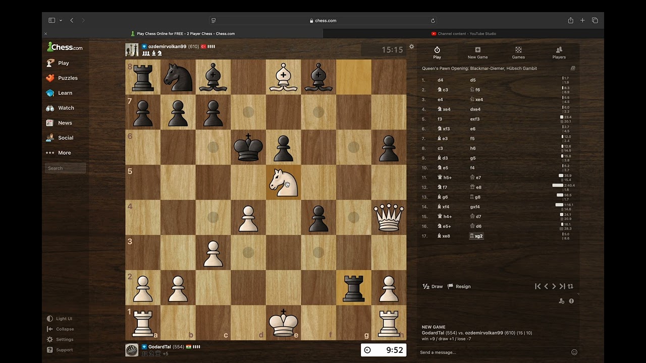This screenshot has height=363, width=646.
Task: Click the white knight on e5
Action: pos(283,183)
